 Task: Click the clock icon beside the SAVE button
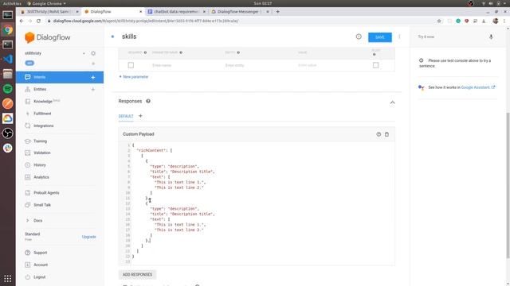pos(359,37)
